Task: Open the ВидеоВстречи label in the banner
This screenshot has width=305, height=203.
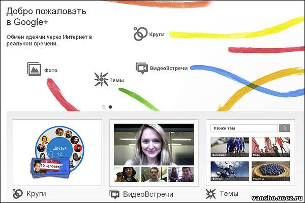Action: 169,68
